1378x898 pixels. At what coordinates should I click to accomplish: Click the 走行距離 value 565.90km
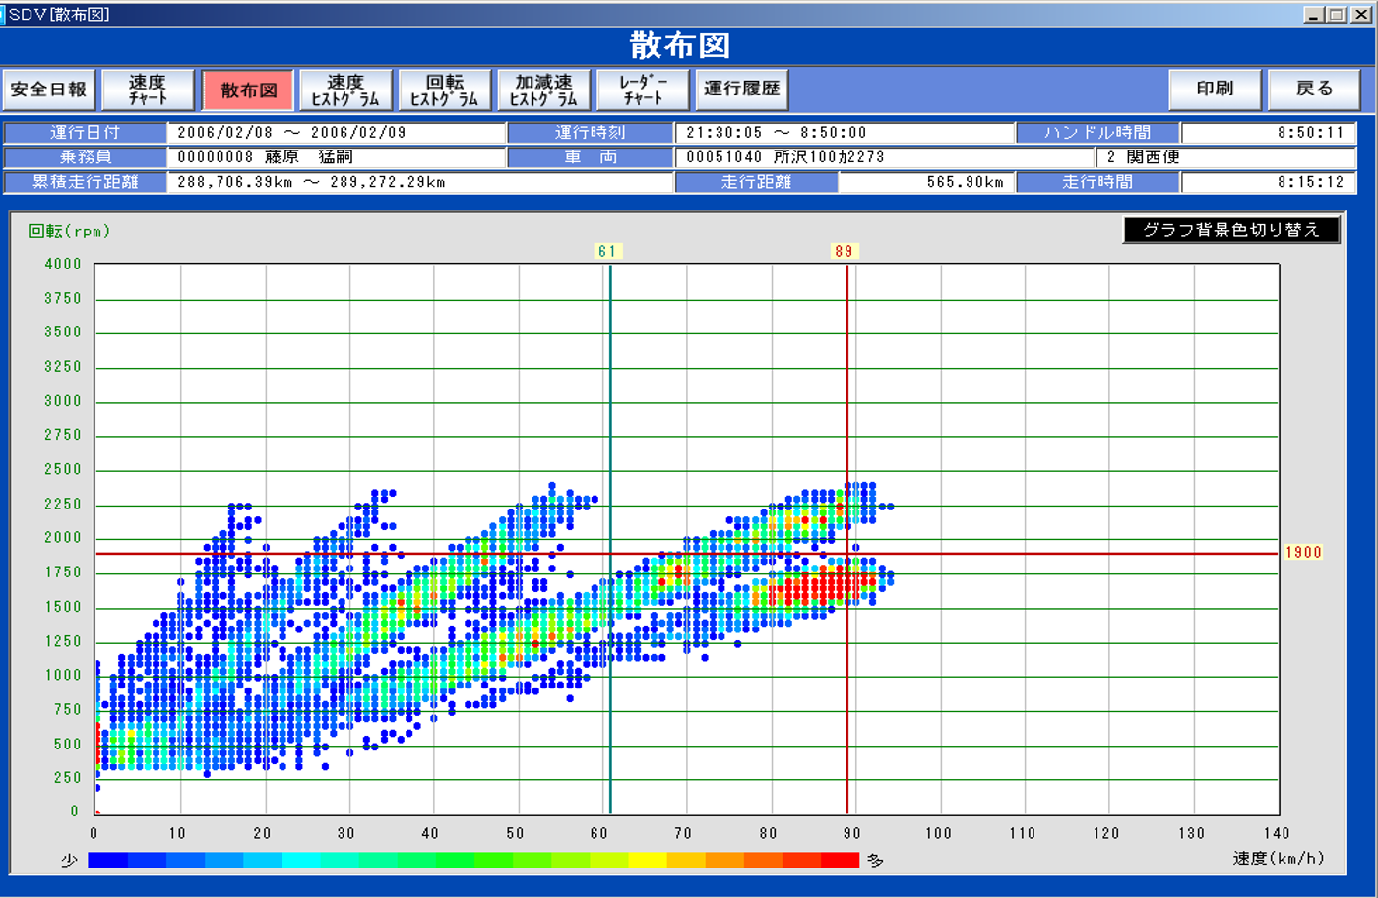[926, 182]
